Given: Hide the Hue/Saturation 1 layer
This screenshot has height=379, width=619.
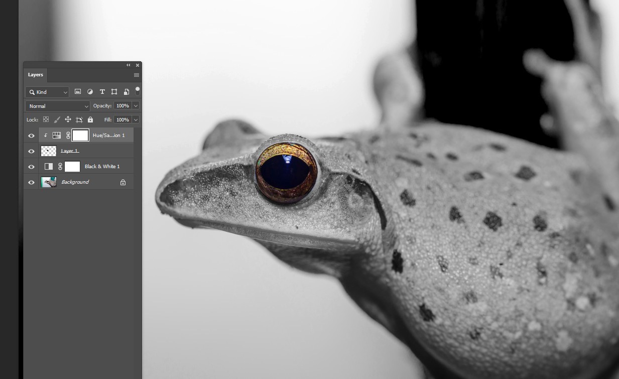Looking at the screenshot, I should click(x=31, y=136).
